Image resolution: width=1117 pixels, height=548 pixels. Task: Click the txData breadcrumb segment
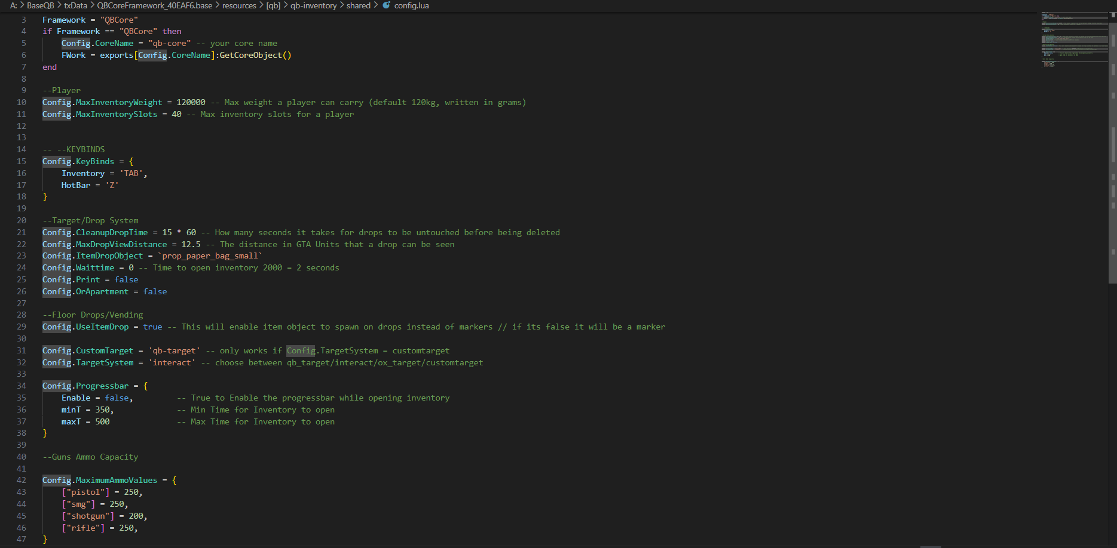click(x=75, y=5)
